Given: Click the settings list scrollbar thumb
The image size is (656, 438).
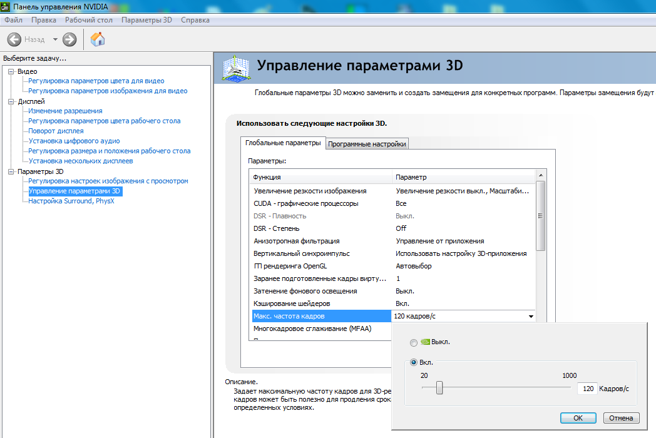Looking at the screenshot, I should click(x=541, y=216).
